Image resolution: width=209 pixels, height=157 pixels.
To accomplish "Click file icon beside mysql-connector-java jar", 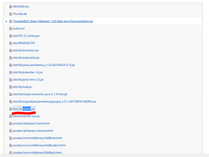I will (x=11, y=94).
